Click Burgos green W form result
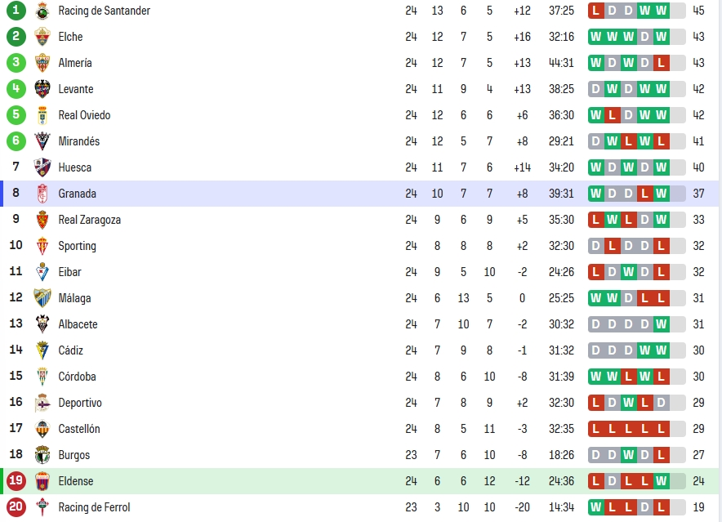The height and width of the screenshot is (522, 722). [629, 455]
